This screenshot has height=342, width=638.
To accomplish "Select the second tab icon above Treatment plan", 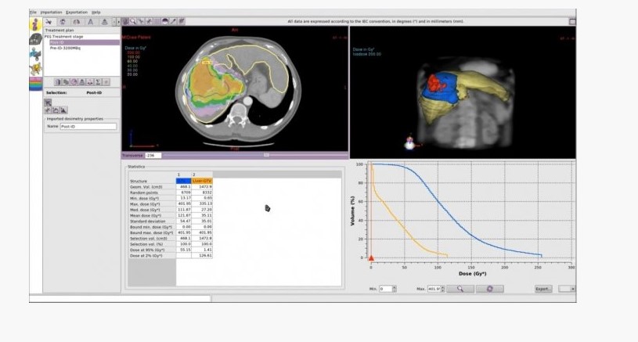I will (63, 22).
